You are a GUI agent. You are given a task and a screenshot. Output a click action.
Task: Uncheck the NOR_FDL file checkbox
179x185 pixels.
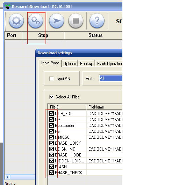coord(51,114)
